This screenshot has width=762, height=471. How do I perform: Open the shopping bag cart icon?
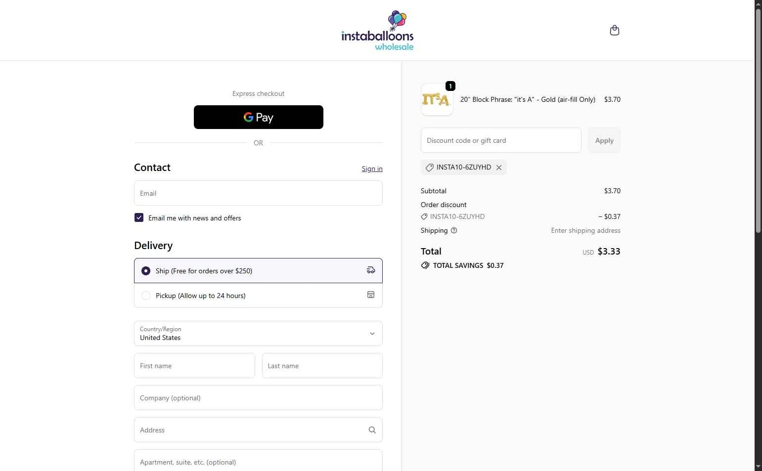pos(614,31)
